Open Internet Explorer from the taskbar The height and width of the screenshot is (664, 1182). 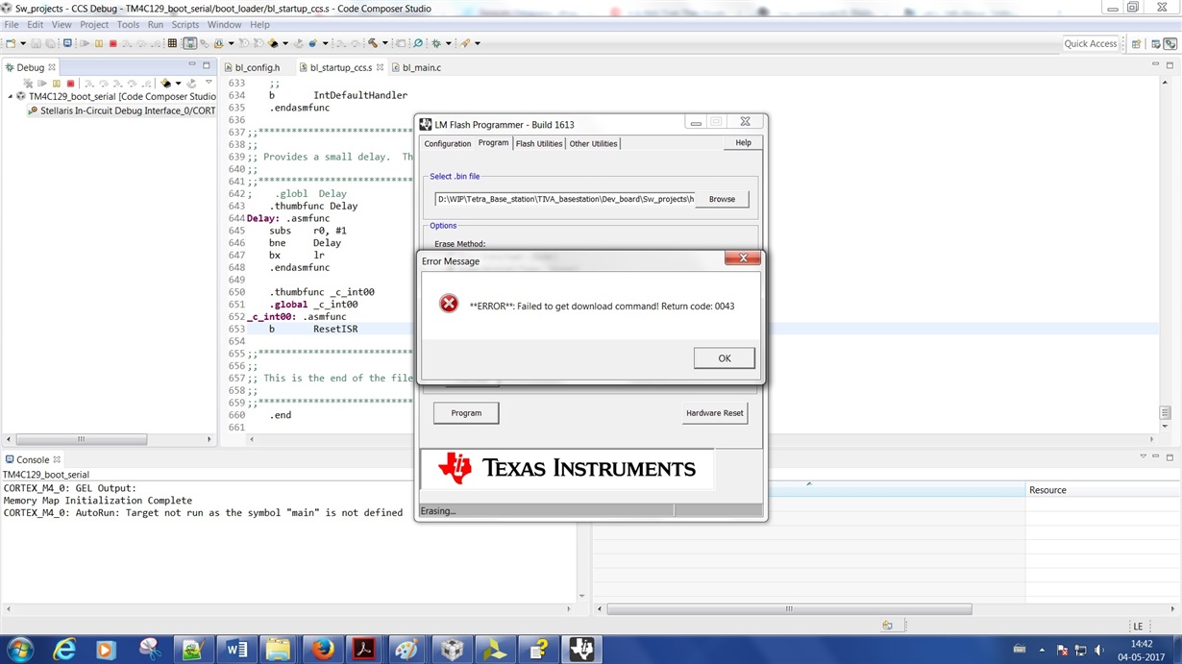[x=64, y=650]
